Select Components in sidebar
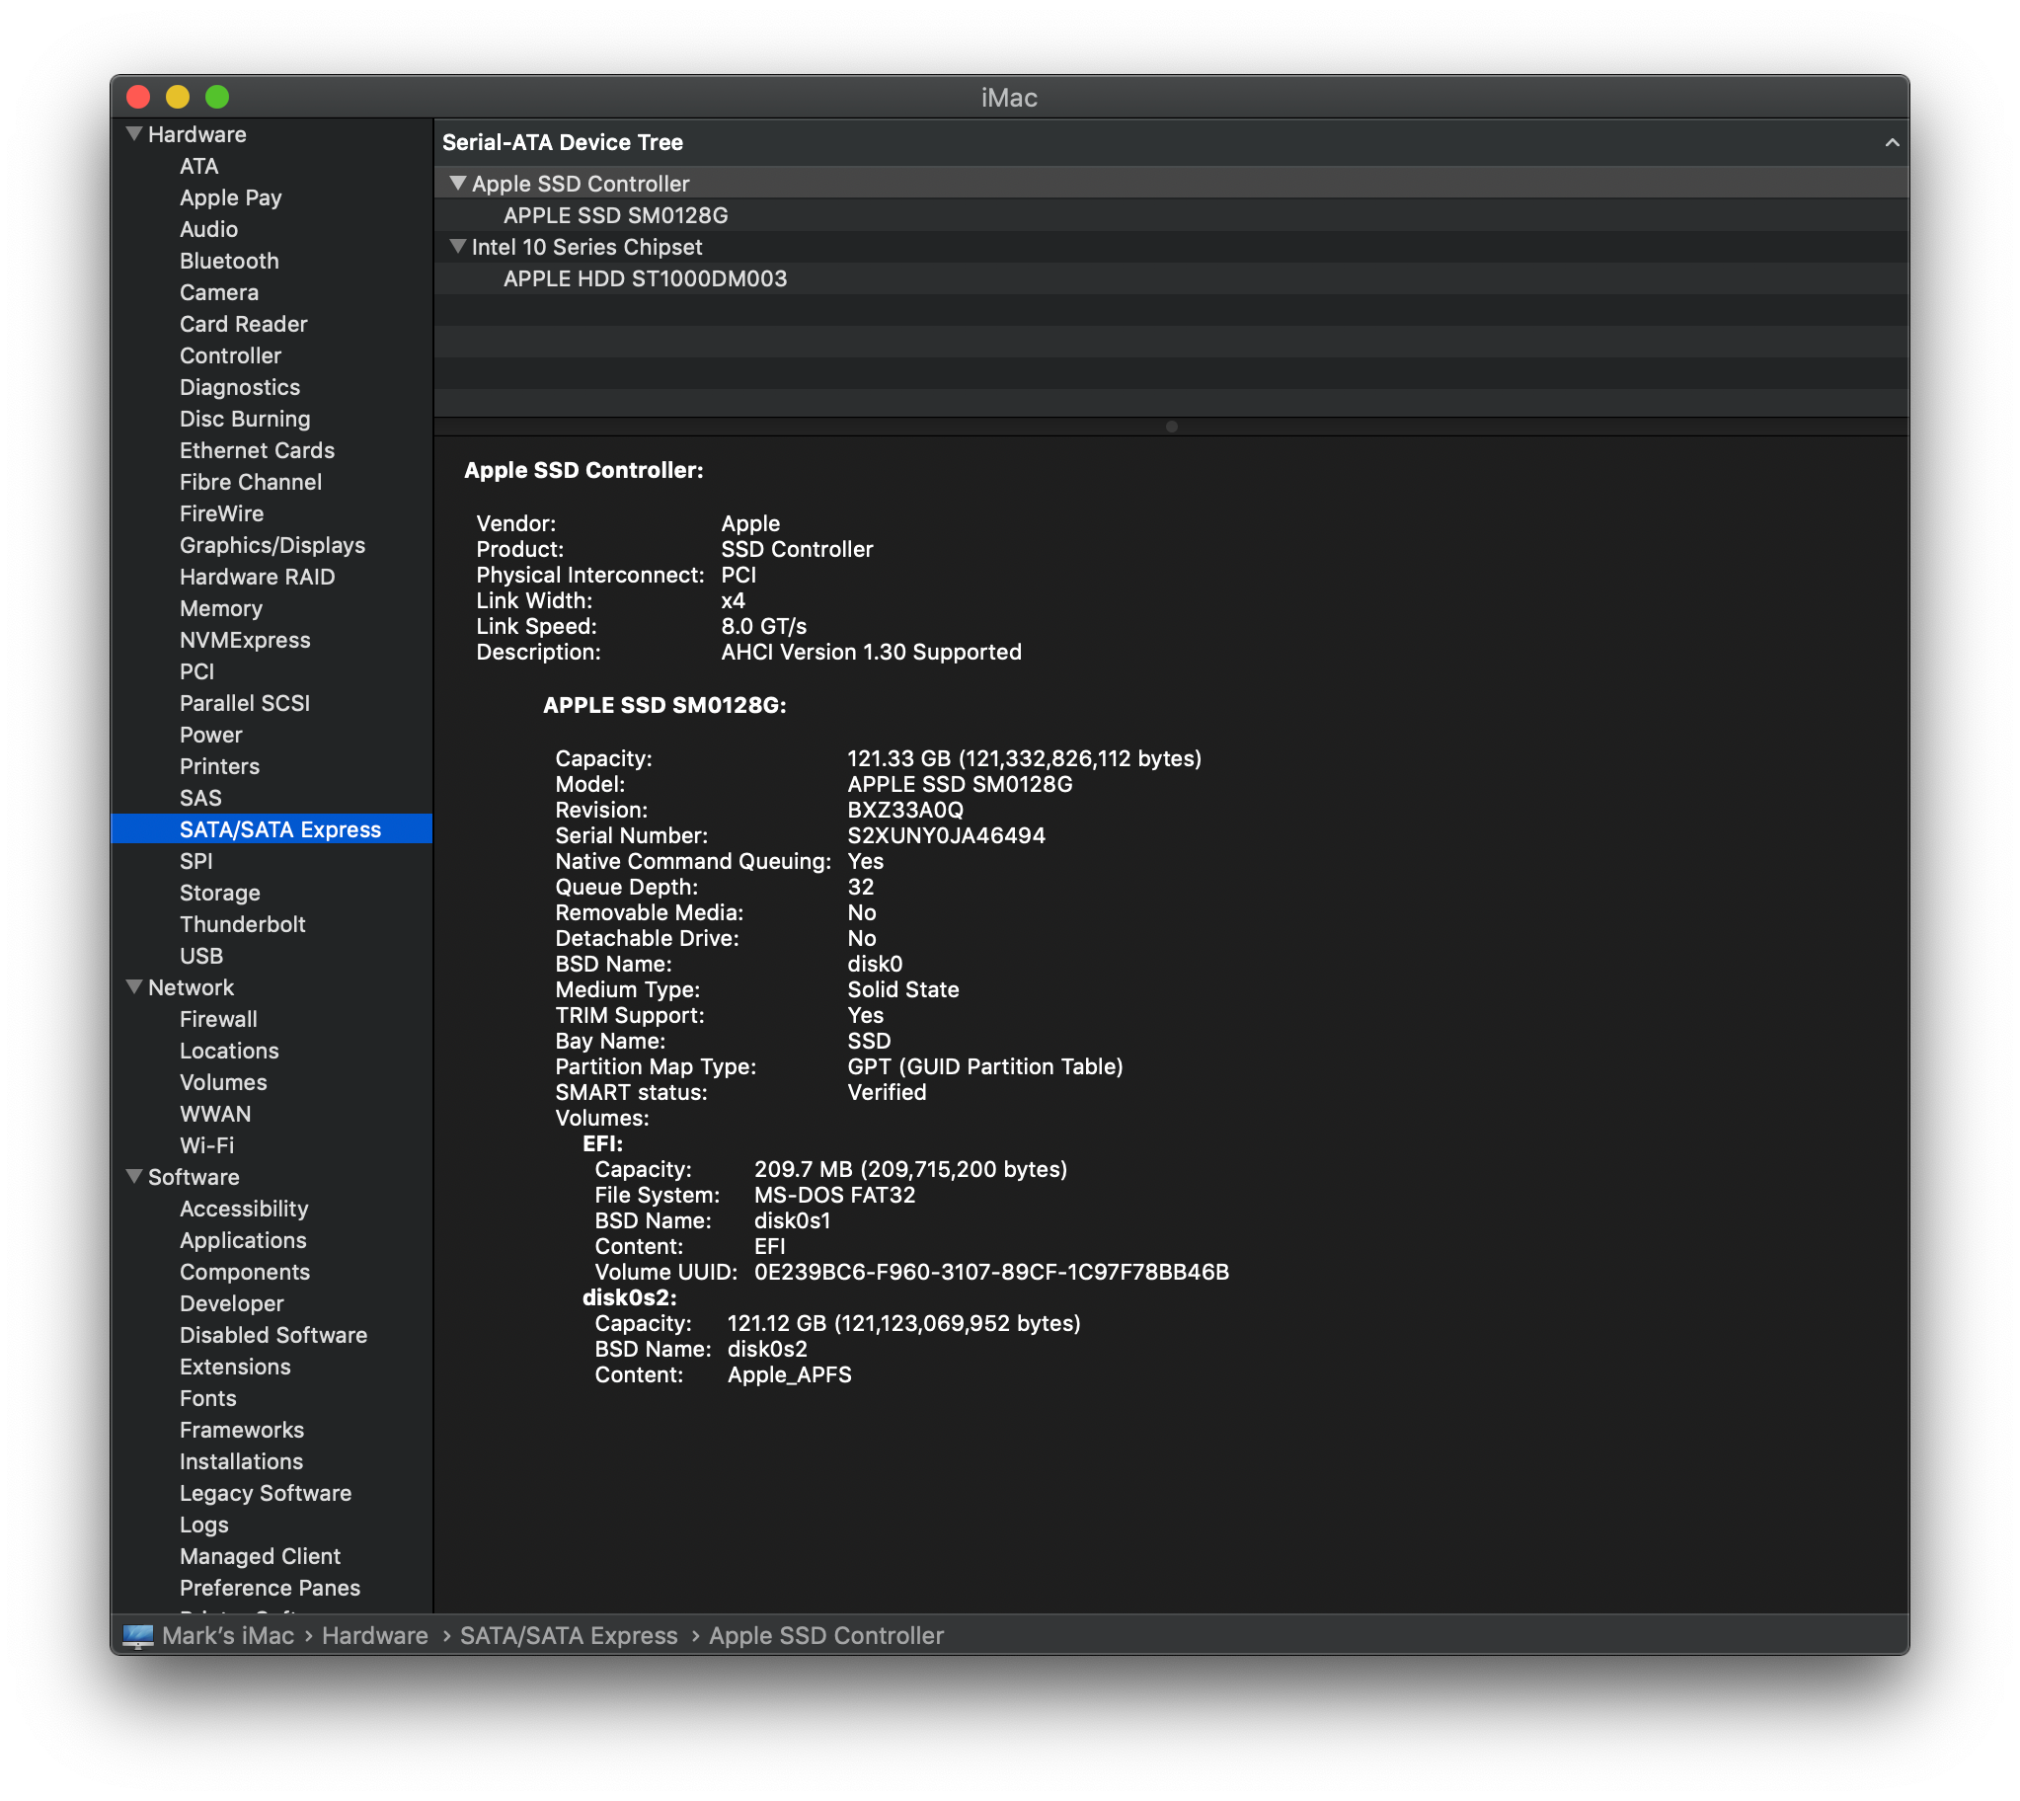 point(244,1273)
